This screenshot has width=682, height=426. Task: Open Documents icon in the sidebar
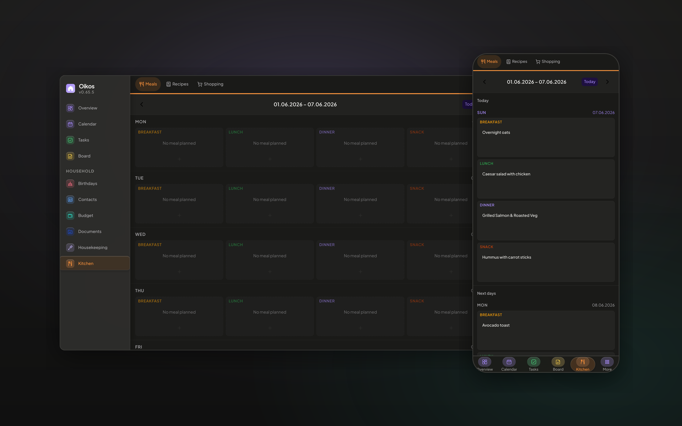pyautogui.click(x=70, y=231)
